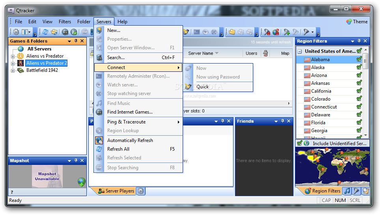The width and height of the screenshot is (381, 215).
Task: Toggle Colorado region checkbox
Action: 359,99
